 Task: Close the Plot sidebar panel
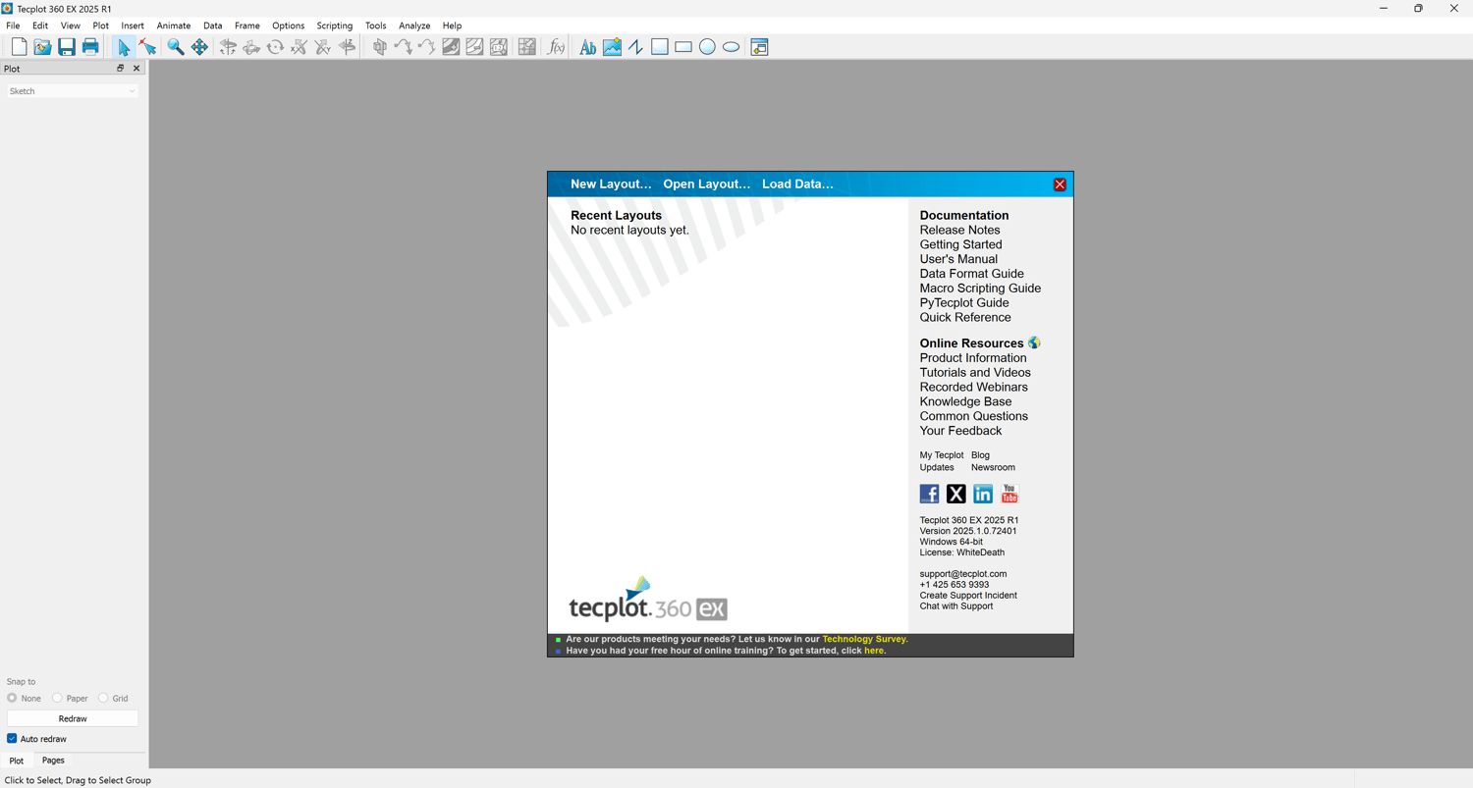tap(136, 69)
